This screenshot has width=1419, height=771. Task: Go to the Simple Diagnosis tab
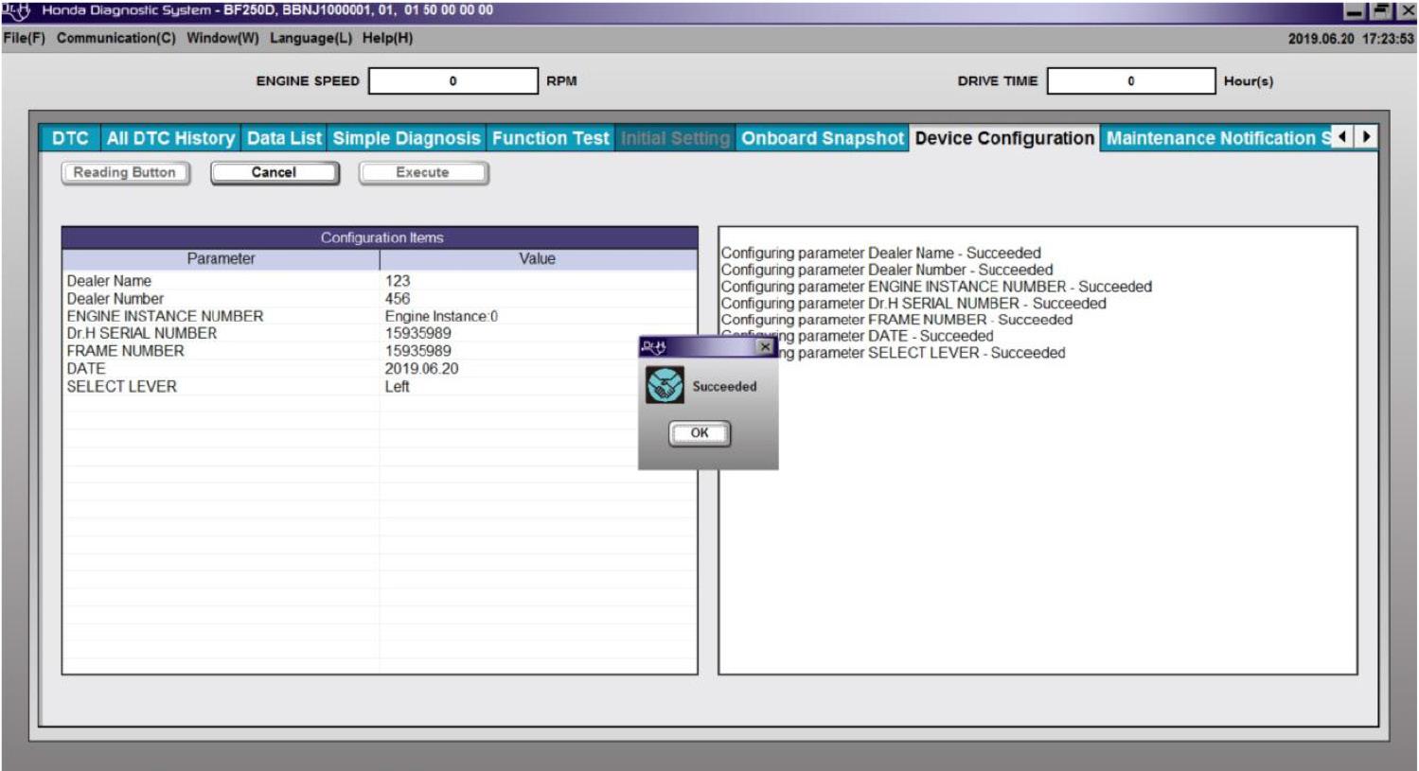tap(406, 138)
